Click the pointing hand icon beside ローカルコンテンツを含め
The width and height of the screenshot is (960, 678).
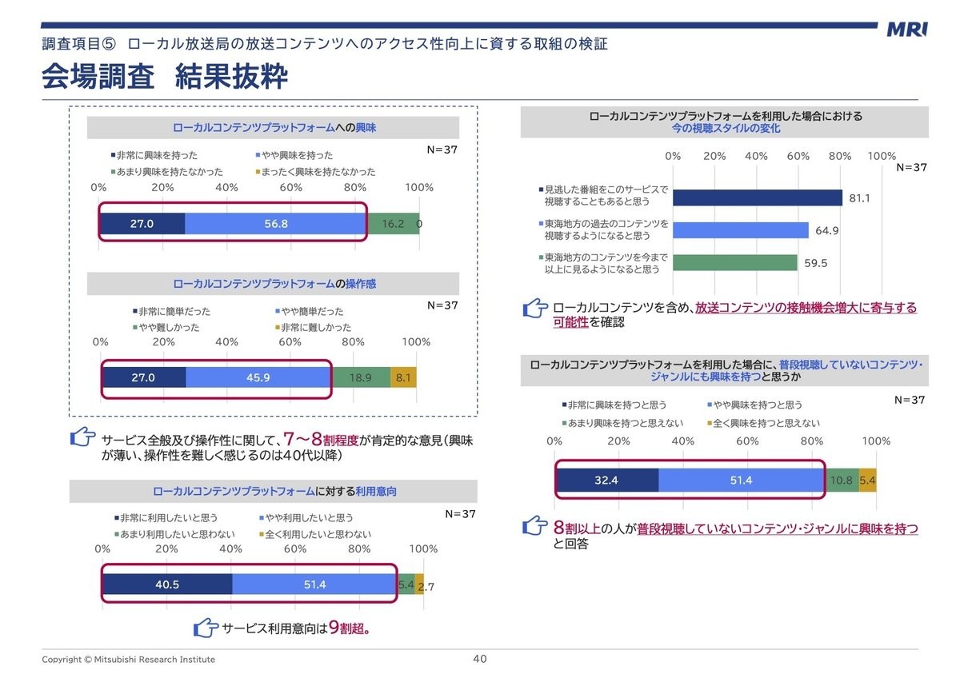(x=534, y=307)
